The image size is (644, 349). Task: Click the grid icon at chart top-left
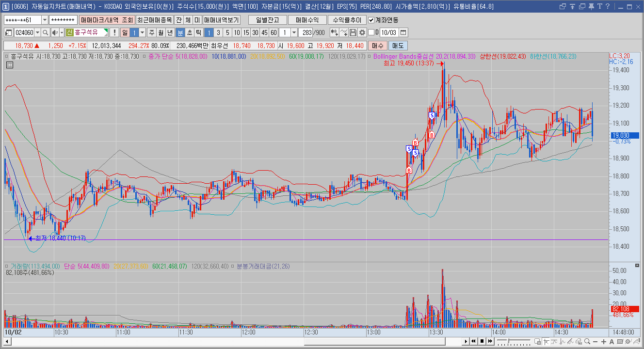(10, 65)
